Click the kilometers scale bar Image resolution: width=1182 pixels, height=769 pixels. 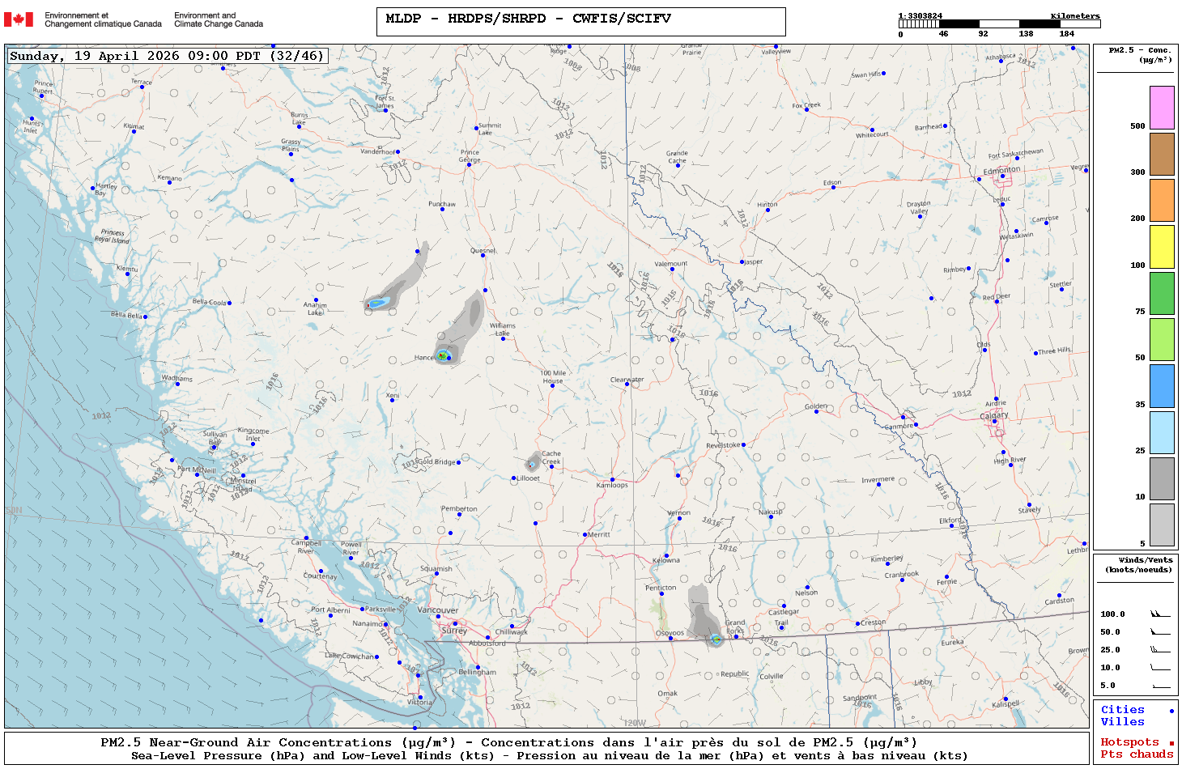pos(999,24)
